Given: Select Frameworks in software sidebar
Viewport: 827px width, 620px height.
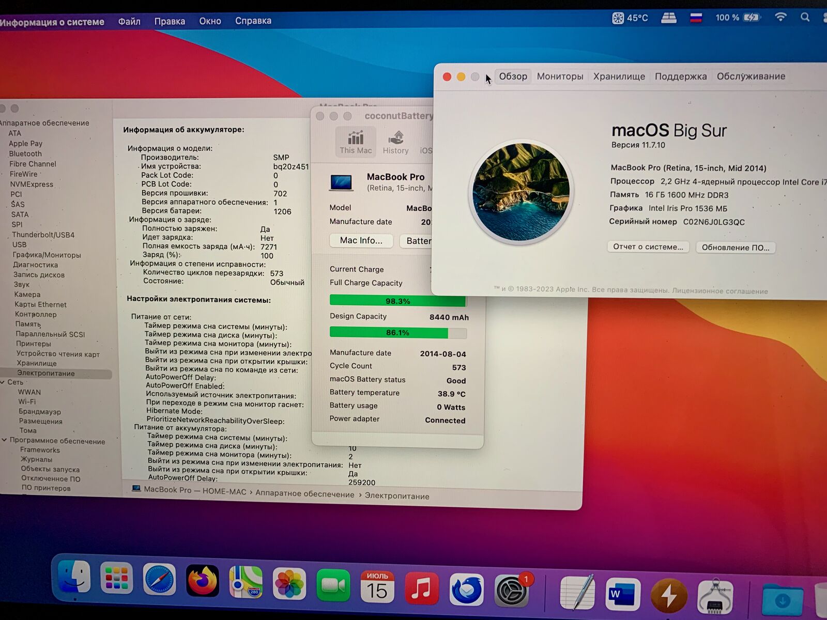Looking at the screenshot, I should pos(40,450).
